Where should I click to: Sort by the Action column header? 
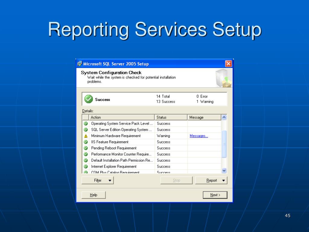[122, 117]
